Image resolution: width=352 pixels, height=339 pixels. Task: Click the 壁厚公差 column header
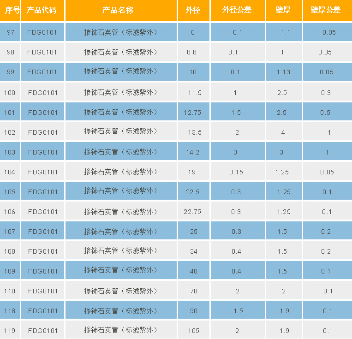(x=327, y=10)
